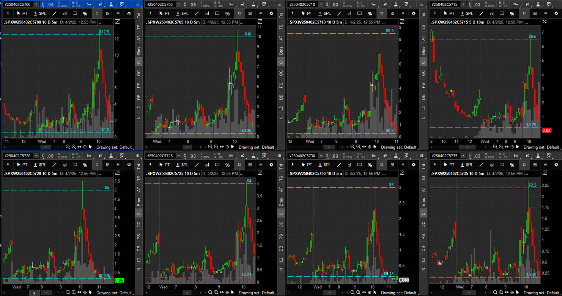Open the TS side tab beside C5705 chart

281,27
